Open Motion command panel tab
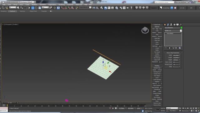 pyautogui.click(x=174, y=24)
